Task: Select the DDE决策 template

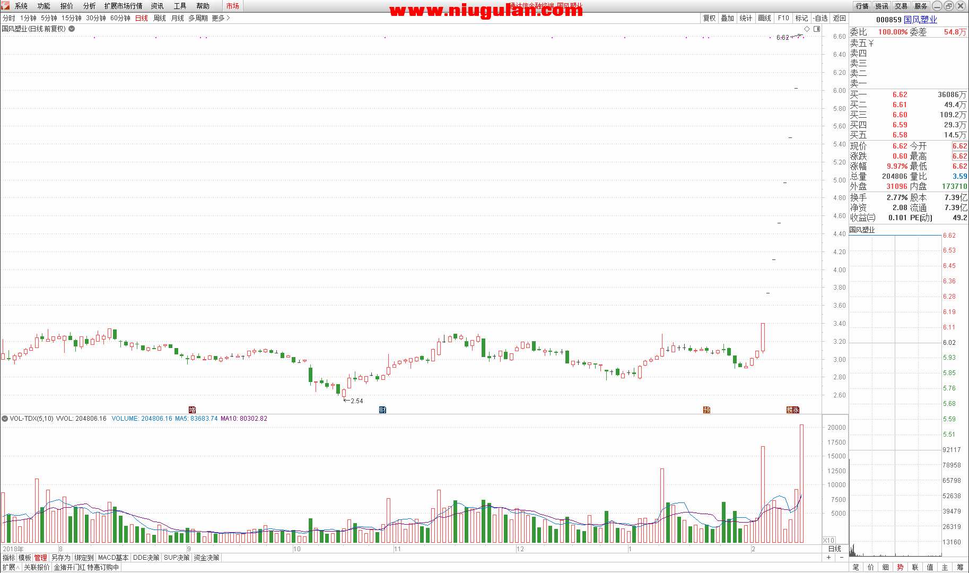Action: tap(146, 558)
